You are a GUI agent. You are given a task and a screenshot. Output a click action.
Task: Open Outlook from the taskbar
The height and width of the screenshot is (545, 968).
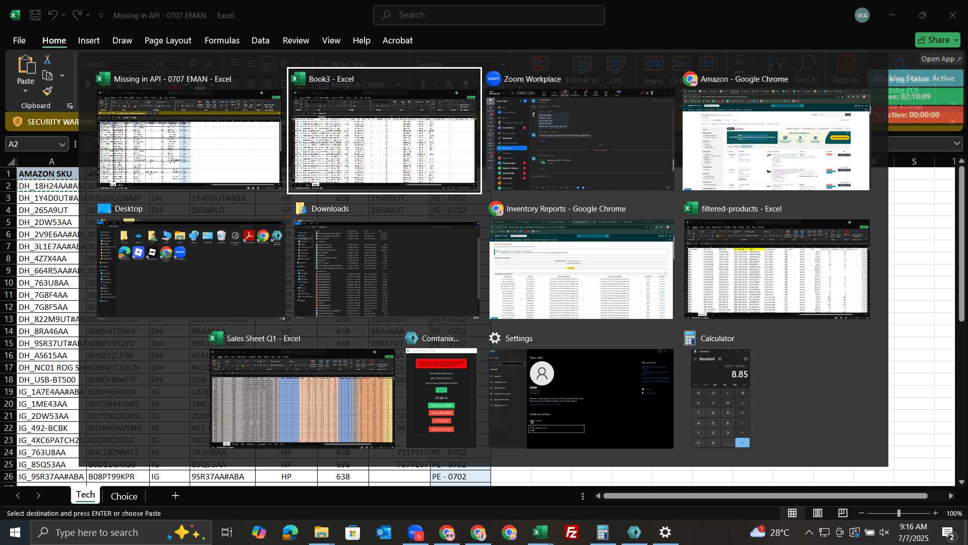tap(384, 532)
